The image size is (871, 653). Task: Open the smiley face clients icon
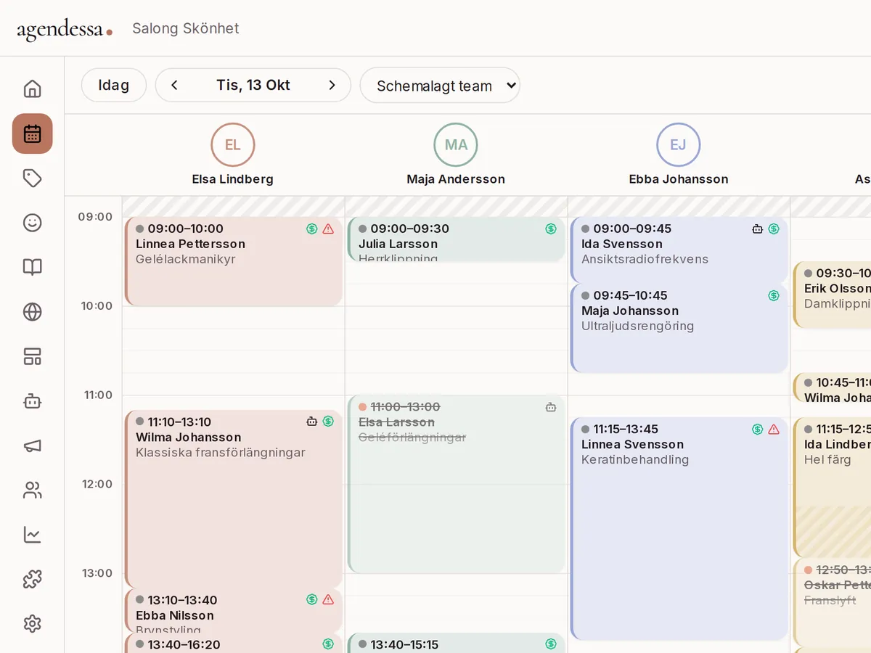[32, 223]
